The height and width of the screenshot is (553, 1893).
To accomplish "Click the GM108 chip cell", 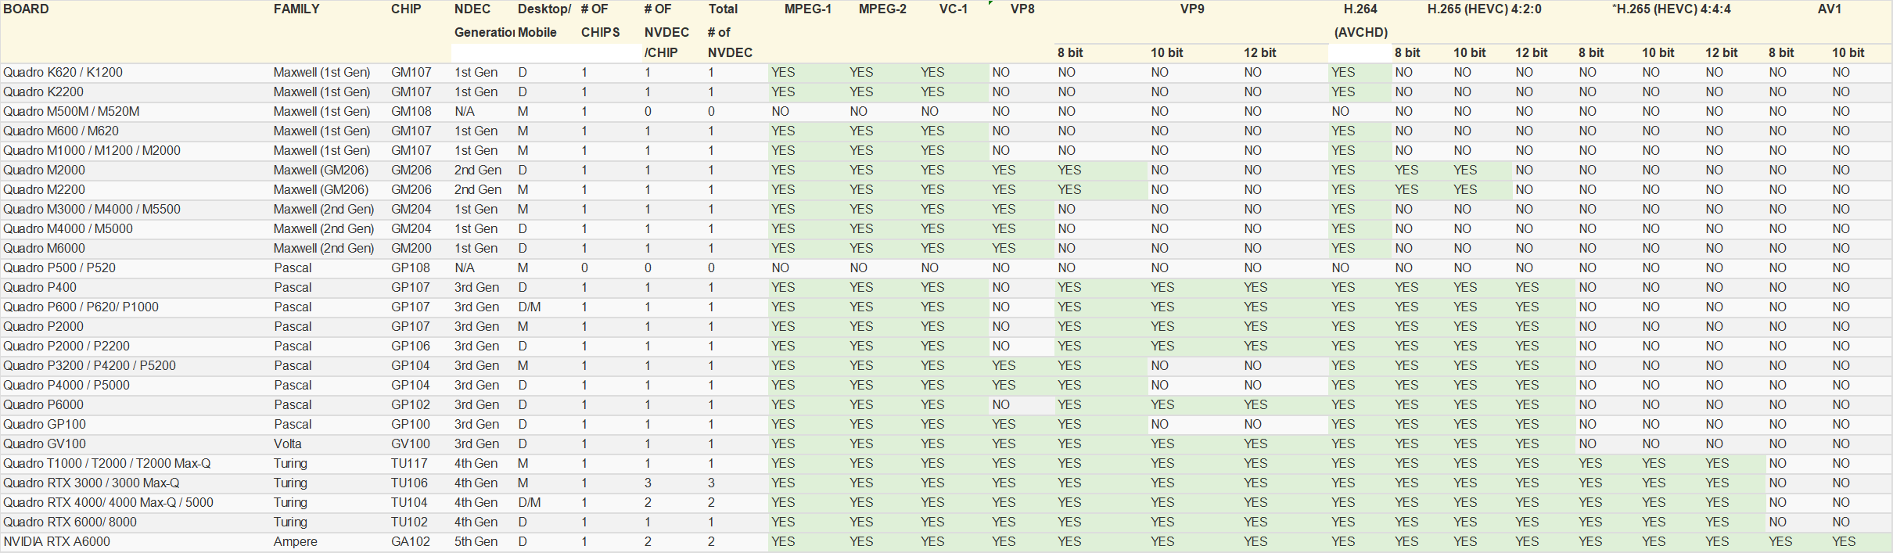I will [411, 112].
